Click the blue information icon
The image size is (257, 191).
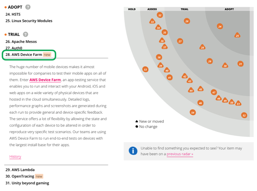pyautogui.click(x=133, y=151)
